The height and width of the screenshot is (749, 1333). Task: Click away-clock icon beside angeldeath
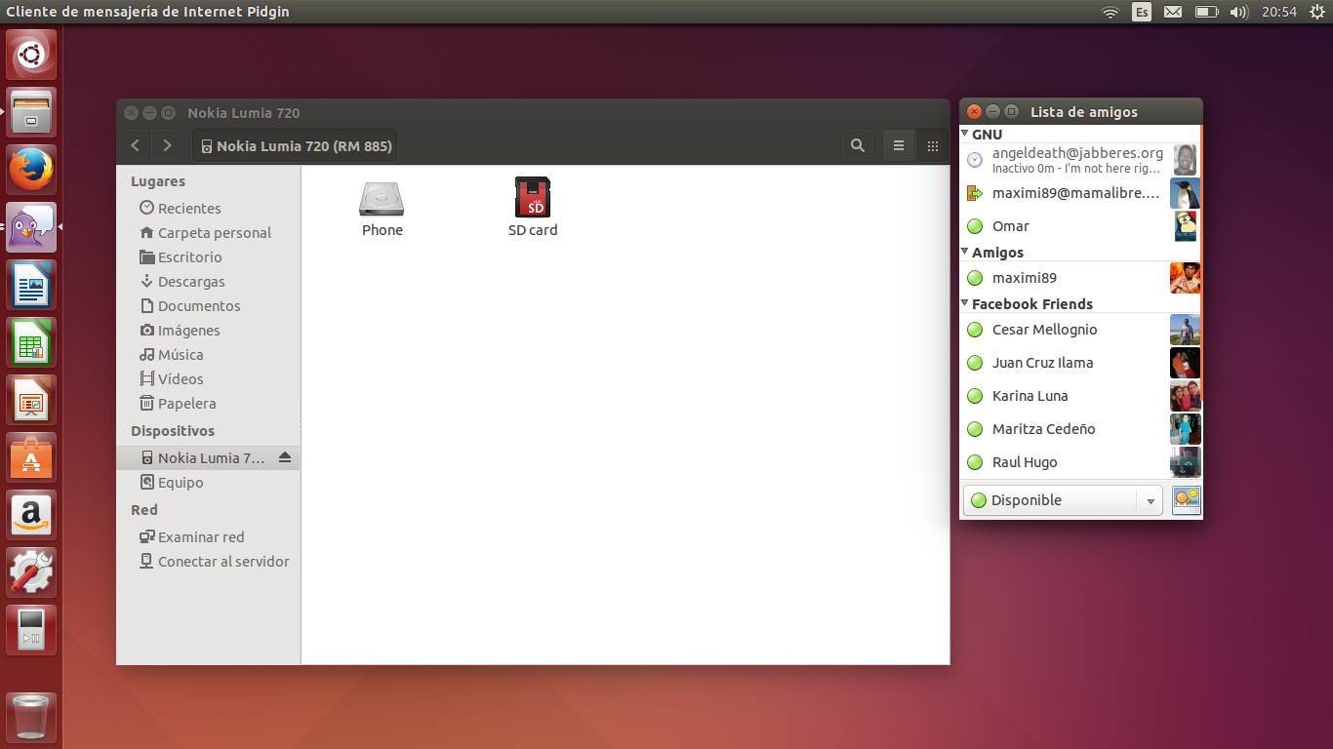tap(974, 160)
